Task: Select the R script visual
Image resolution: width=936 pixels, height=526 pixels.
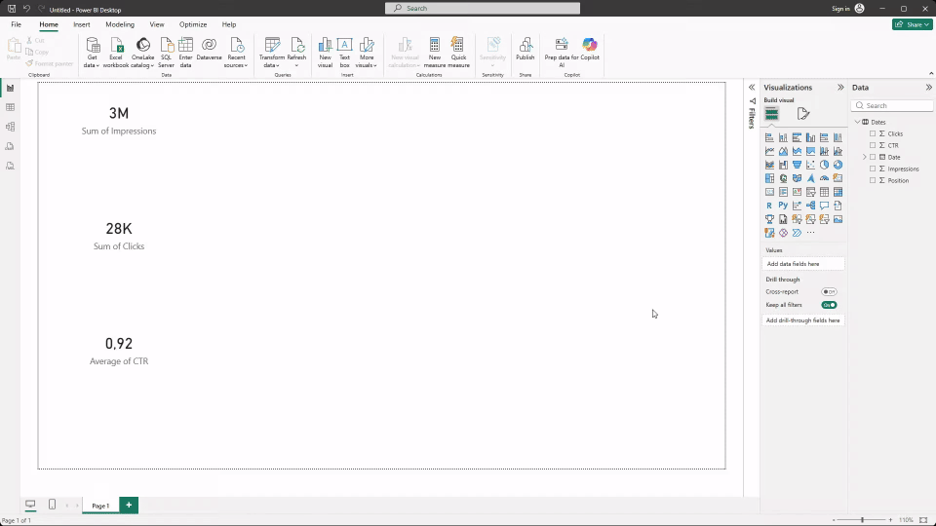Action: (x=769, y=206)
